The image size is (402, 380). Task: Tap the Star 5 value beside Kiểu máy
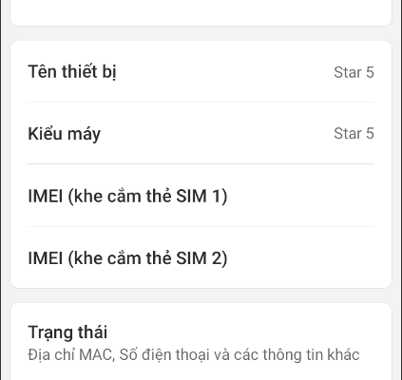pos(354,133)
